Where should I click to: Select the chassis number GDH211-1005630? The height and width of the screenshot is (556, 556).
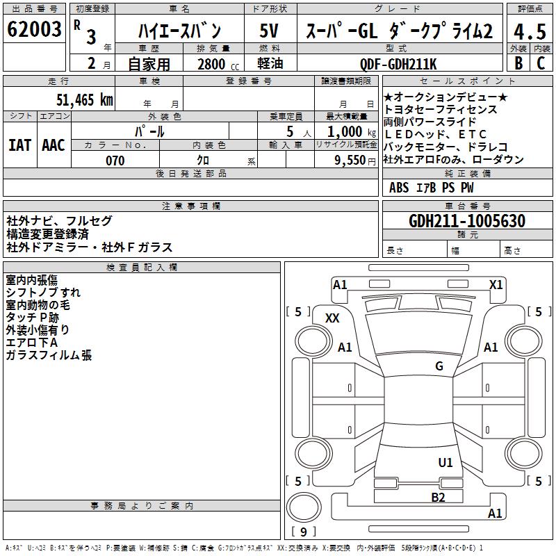click(467, 221)
